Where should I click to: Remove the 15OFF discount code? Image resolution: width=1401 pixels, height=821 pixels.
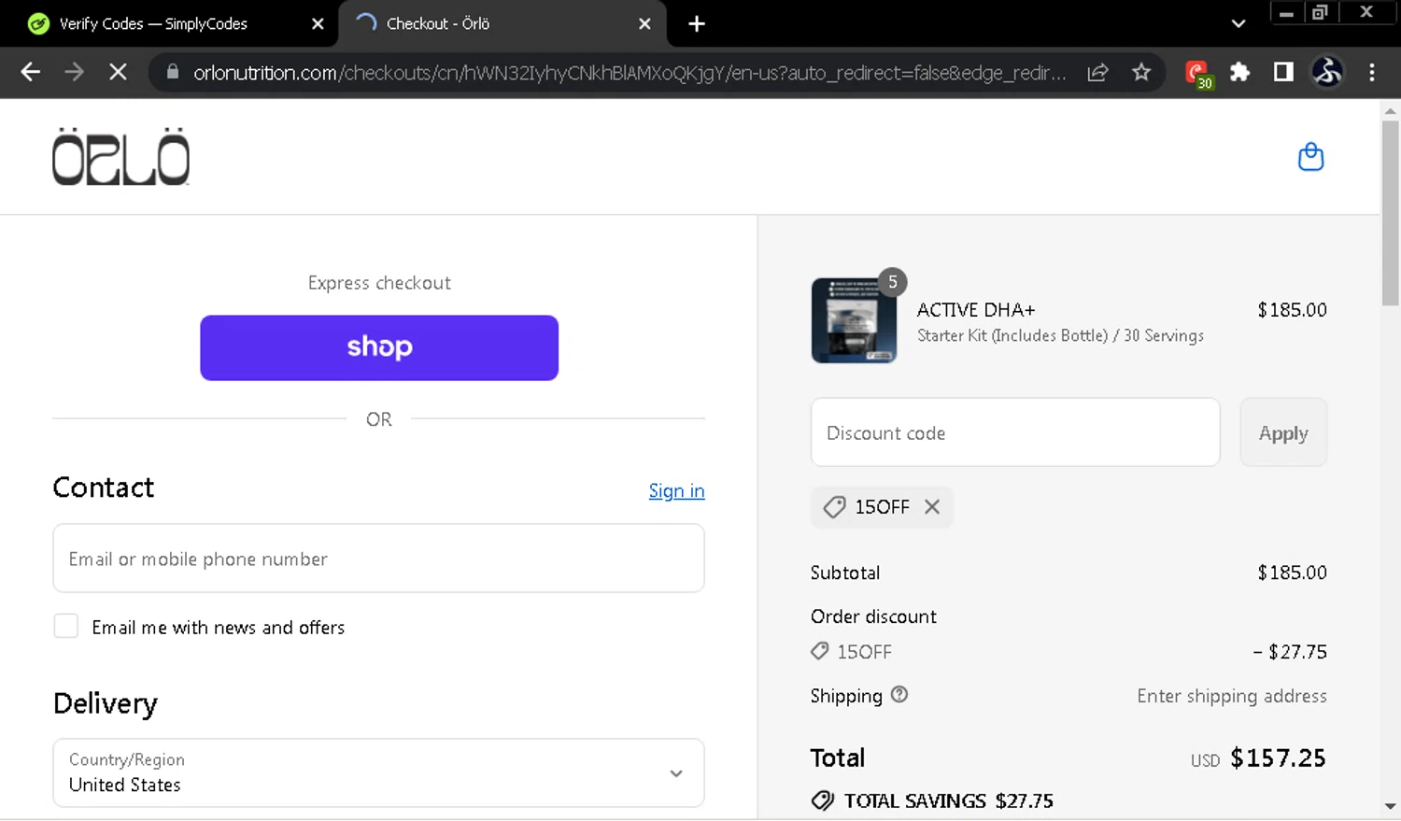point(932,506)
